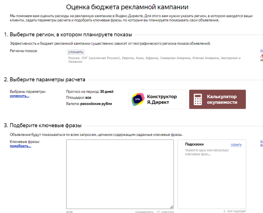This screenshot has width=263, height=213.
Task: Click heading 2. Выберите параметры расчета
Action: coord(44,79)
